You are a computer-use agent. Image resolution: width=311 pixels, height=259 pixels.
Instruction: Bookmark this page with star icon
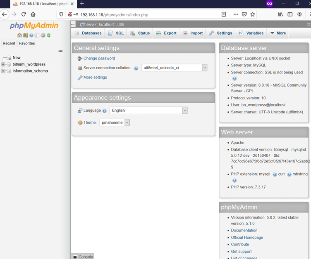point(253,14)
